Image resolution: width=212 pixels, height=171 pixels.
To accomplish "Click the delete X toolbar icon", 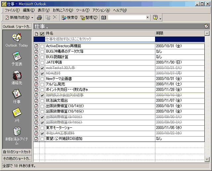I will [55, 18].
